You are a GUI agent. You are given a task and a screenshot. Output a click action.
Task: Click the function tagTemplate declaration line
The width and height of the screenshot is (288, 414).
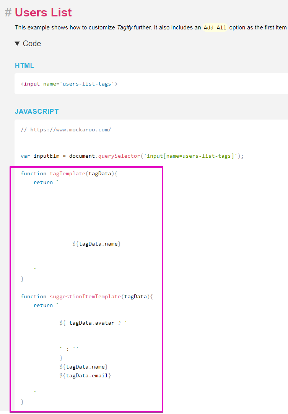click(x=69, y=173)
